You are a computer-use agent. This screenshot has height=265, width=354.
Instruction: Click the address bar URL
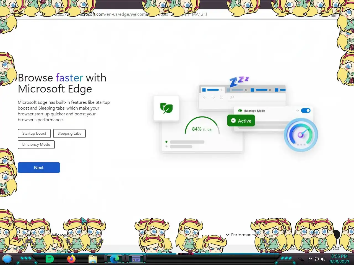tap(130, 14)
